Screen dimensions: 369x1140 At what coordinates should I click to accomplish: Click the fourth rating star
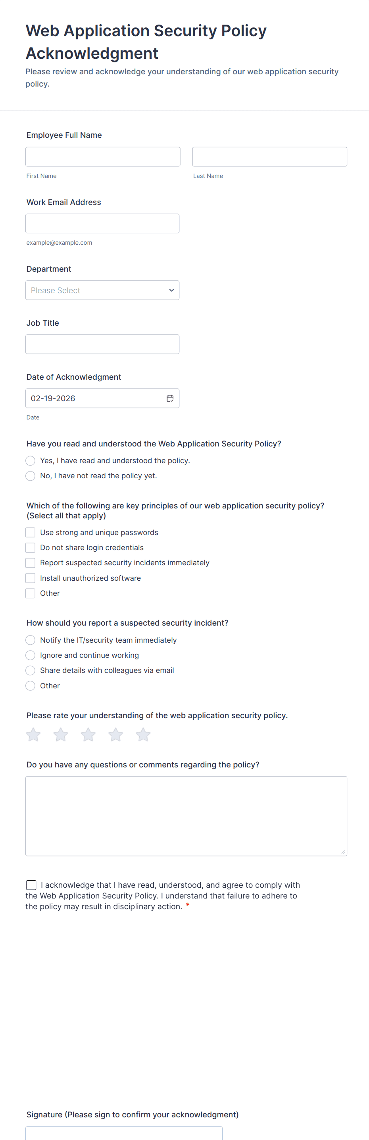coord(116,734)
